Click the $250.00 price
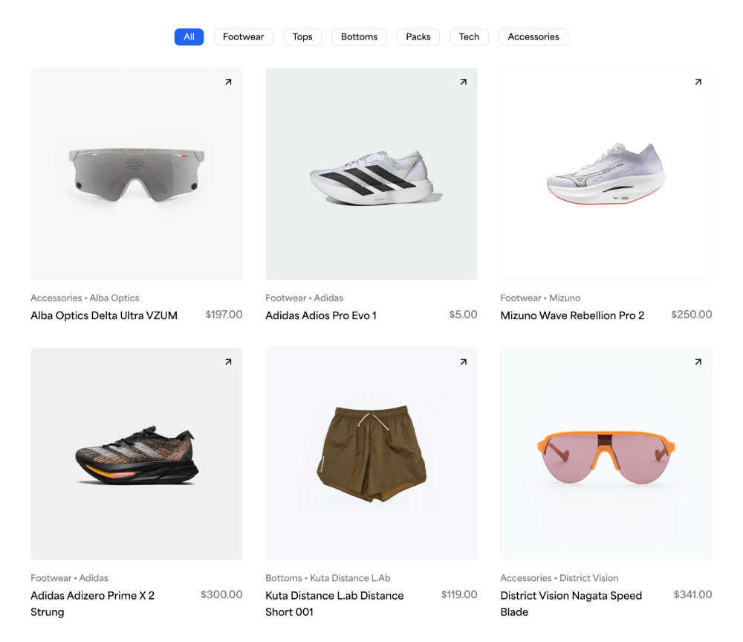Screen dimensions: 743x642 click(691, 315)
